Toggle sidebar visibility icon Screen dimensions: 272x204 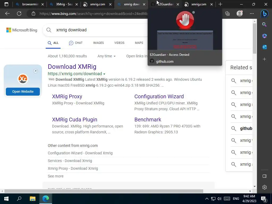click(x=264, y=176)
